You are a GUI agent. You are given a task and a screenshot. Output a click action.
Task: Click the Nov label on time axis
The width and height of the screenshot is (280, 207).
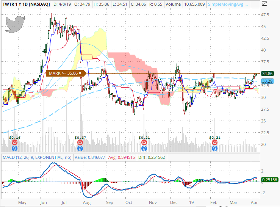(x=153, y=202)
